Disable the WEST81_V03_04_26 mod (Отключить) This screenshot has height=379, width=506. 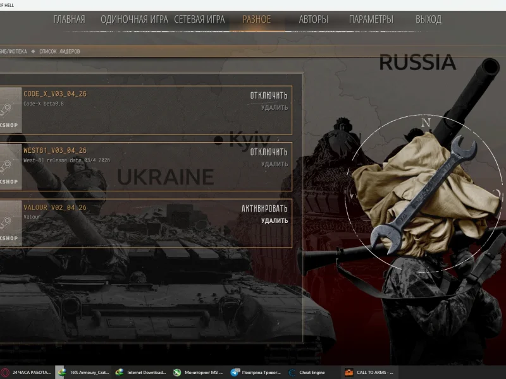click(x=268, y=152)
